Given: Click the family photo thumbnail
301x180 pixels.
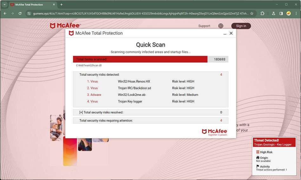Looking at the screenshot, I should 56,128.
